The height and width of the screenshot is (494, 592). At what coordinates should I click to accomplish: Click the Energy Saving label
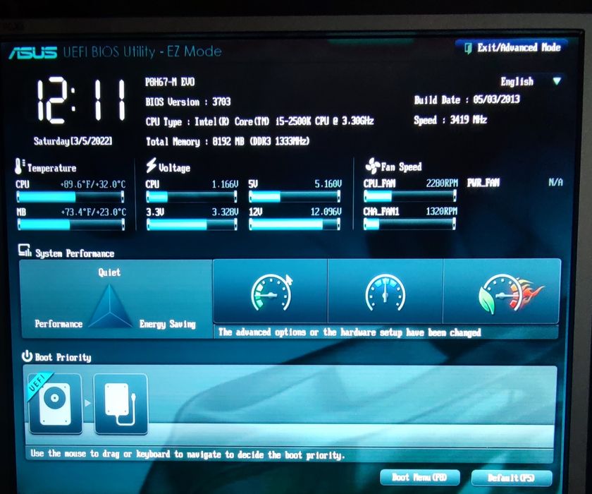(x=167, y=325)
